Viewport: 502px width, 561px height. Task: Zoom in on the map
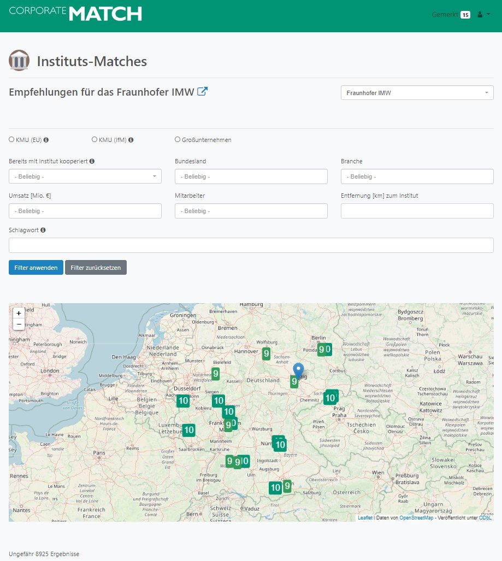[x=19, y=313]
